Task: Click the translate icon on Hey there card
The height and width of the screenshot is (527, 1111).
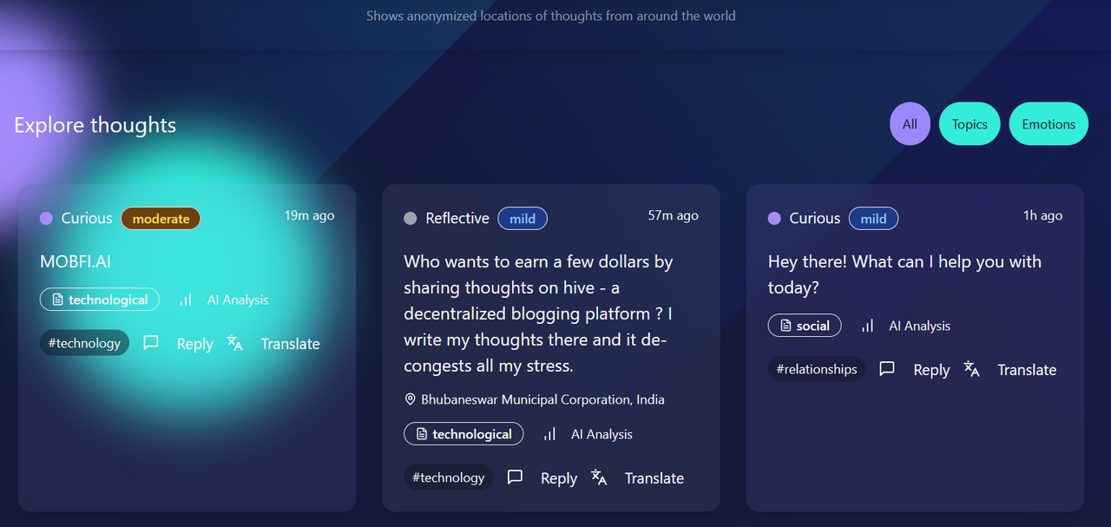Action: pyautogui.click(x=972, y=369)
